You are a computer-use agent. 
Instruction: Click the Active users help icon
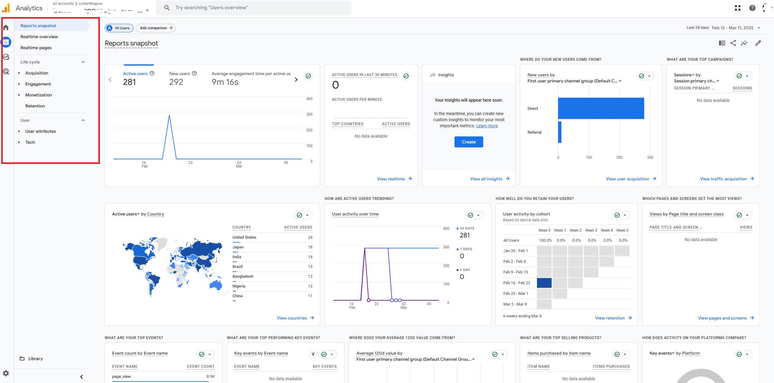pyautogui.click(x=152, y=74)
